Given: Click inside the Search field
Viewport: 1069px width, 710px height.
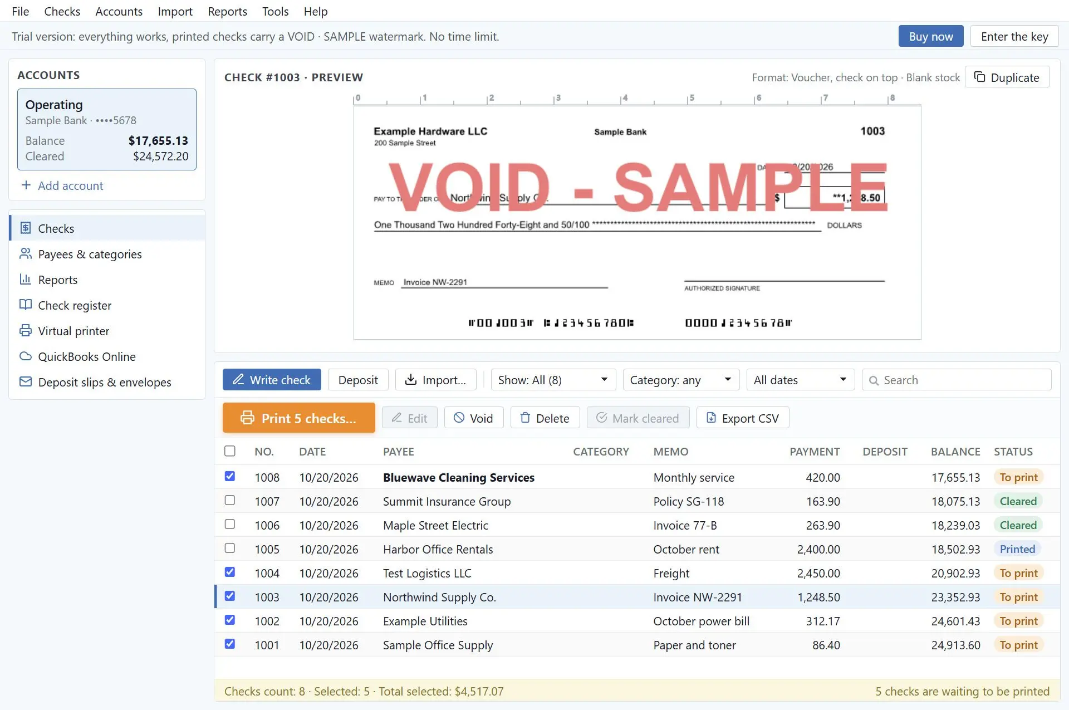Looking at the screenshot, I should 957,380.
